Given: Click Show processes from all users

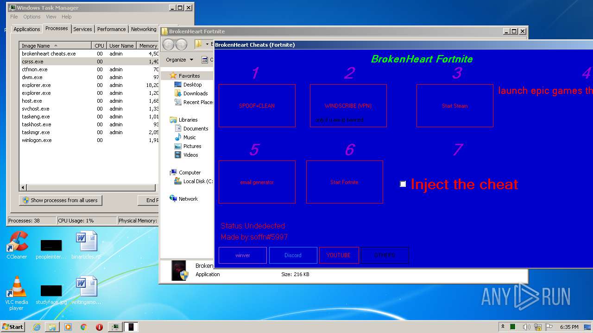Looking at the screenshot, I should (60, 200).
